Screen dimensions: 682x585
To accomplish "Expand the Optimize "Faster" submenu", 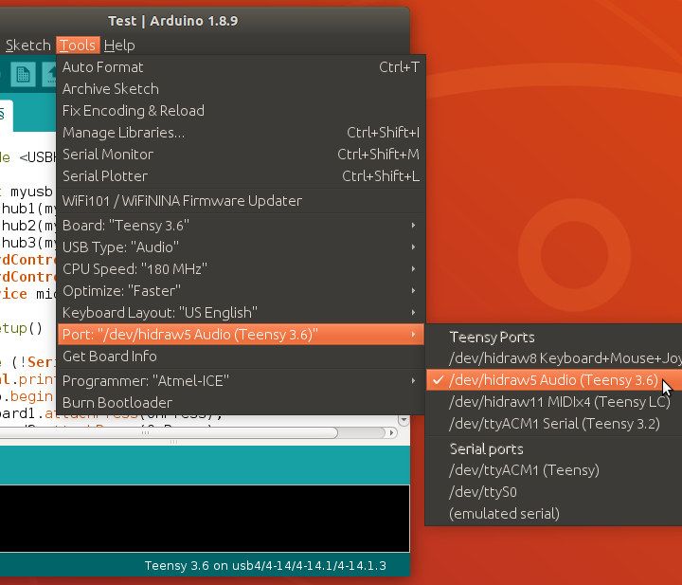I will pyautogui.click(x=241, y=291).
